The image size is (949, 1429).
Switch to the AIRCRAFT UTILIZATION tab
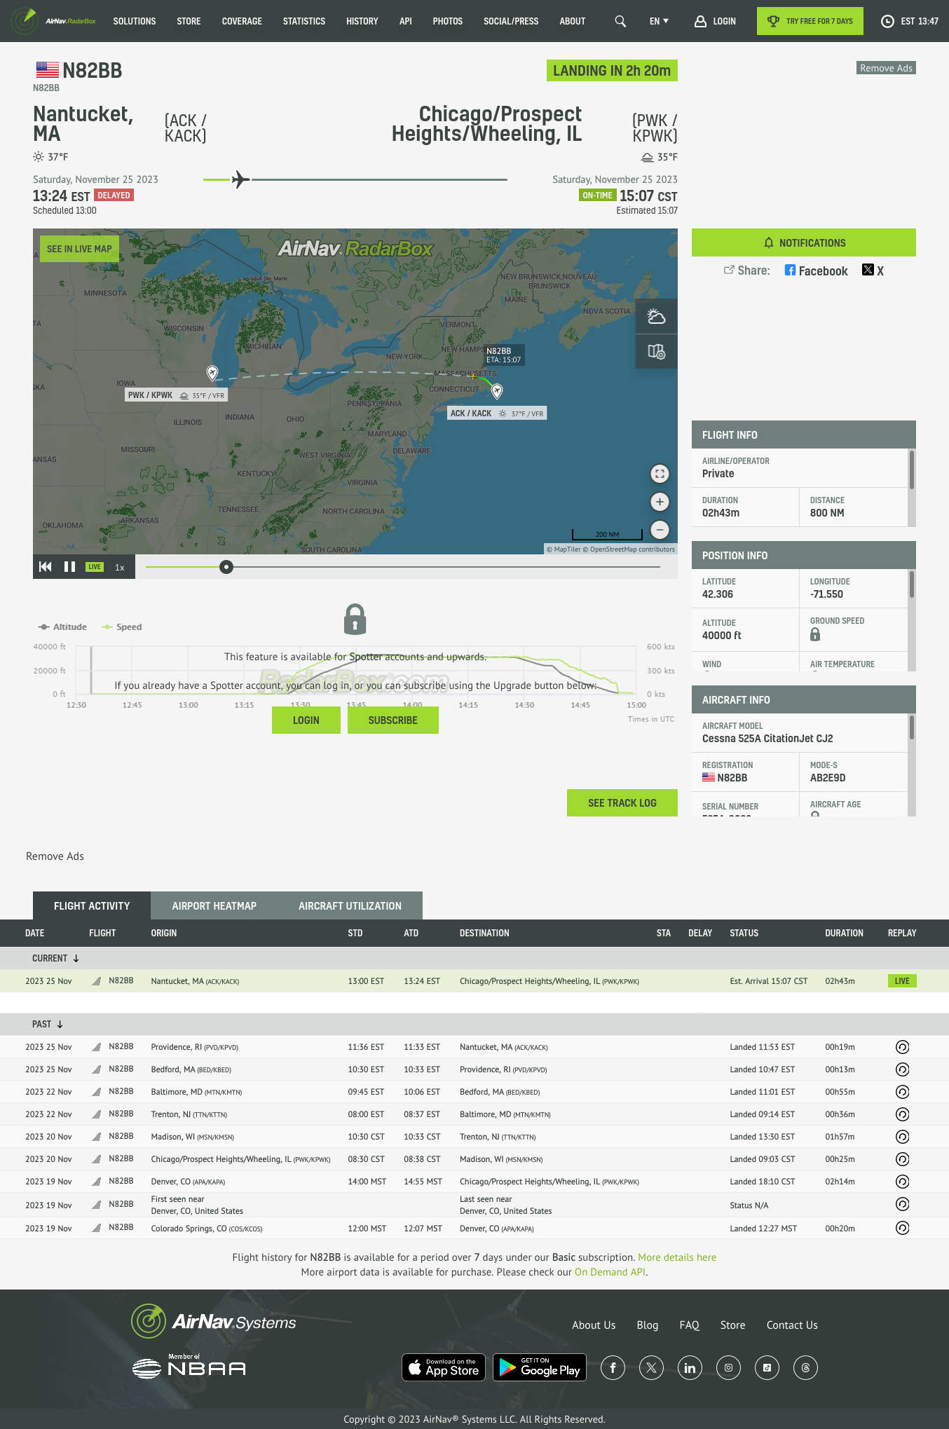(x=350, y=905)
